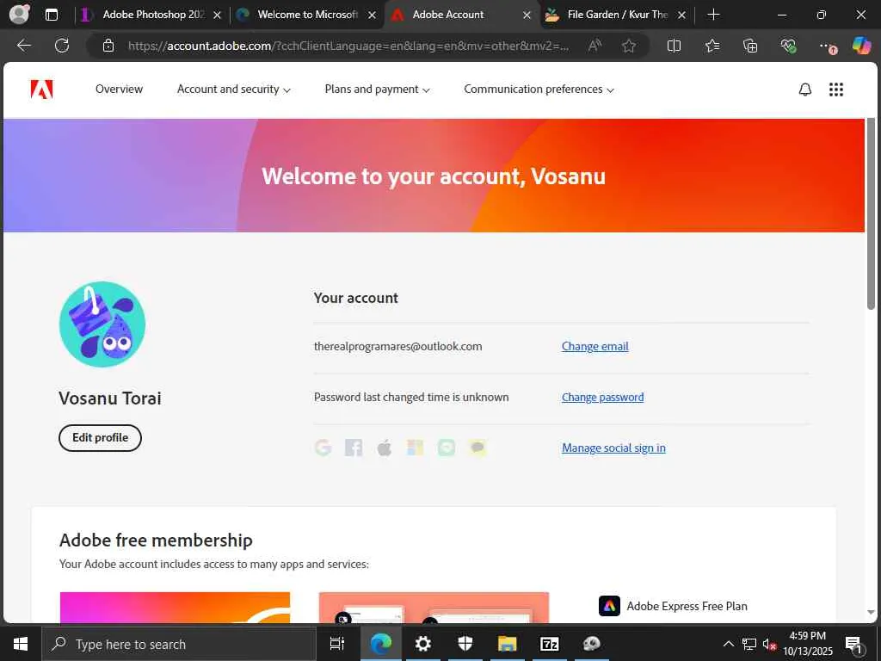Open 7-Zip from the taskbar
The width and height of the screenshot is (881, 661).
549,644
